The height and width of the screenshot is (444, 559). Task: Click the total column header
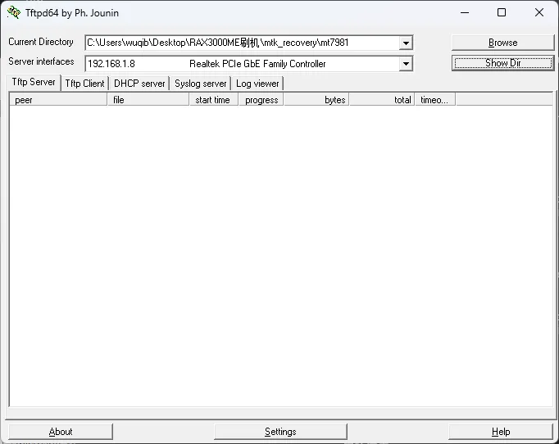point(382,100)
